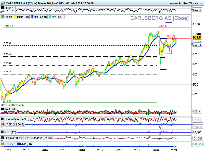The image size is (204, 153).
Task: Open the Volumen label
Action: pos(10,144)
